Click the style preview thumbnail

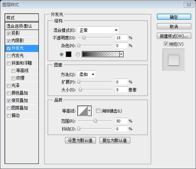174,60
